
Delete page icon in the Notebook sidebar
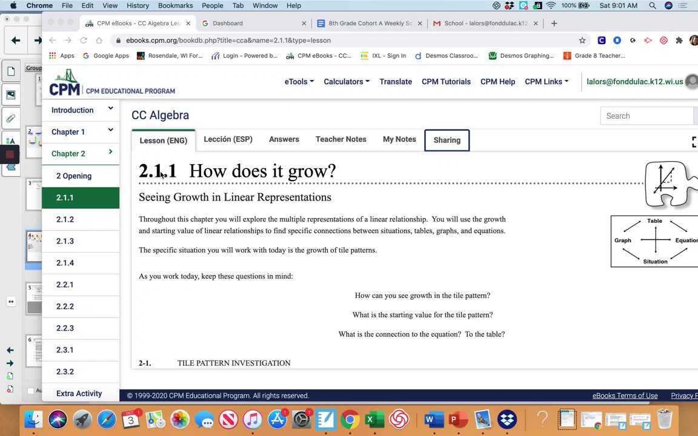10,389
